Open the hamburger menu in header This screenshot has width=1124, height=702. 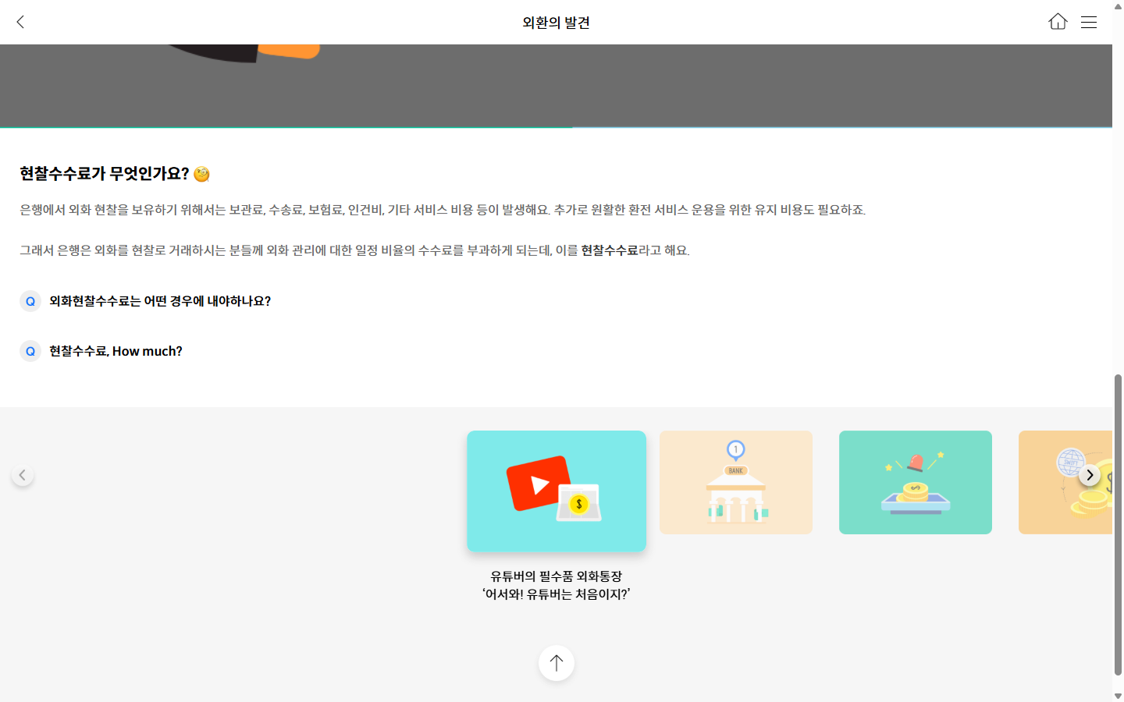coord(1089,22)
